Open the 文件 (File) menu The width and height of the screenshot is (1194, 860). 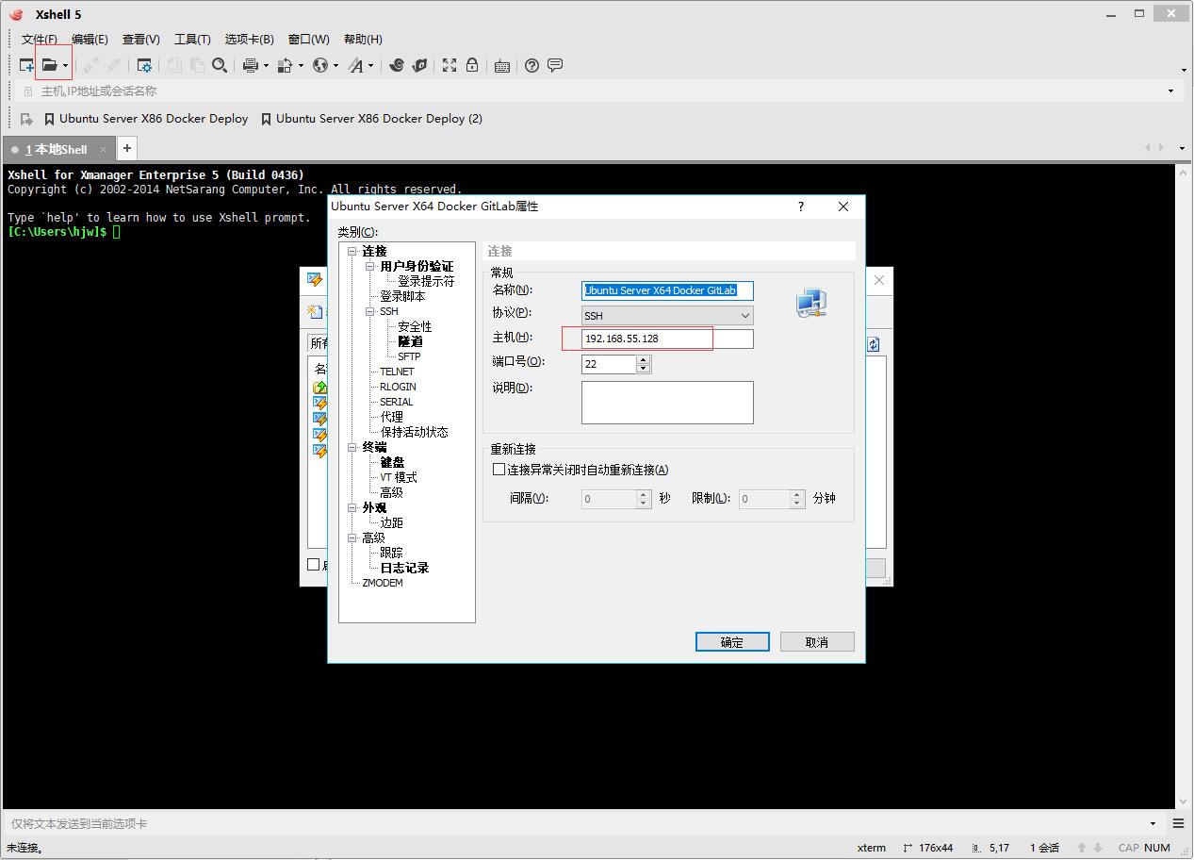point(38,39)
